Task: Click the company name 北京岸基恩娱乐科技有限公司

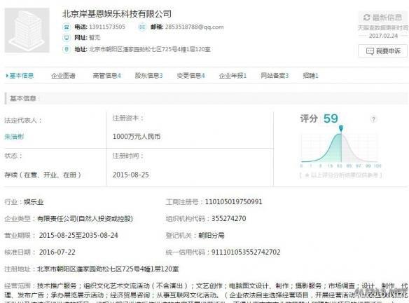Action: pyautogui.click(x=117, y=14)
